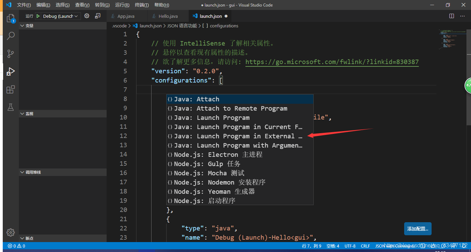471x252 pixels.
Task: Choose Node.js: Gulp 任务 suggestion
Action: [240, 164]
